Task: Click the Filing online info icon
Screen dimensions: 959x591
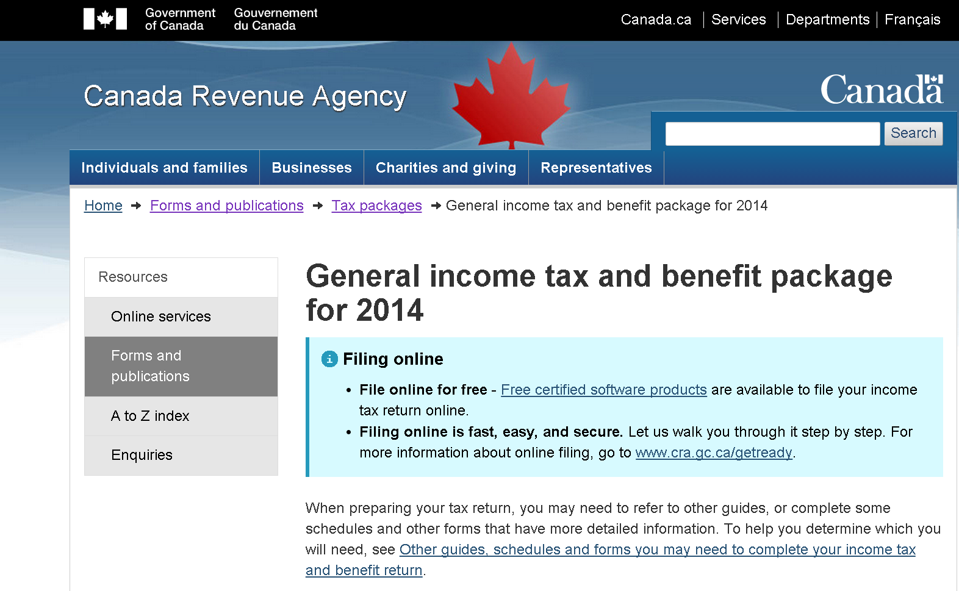Action: click(329, 359)
